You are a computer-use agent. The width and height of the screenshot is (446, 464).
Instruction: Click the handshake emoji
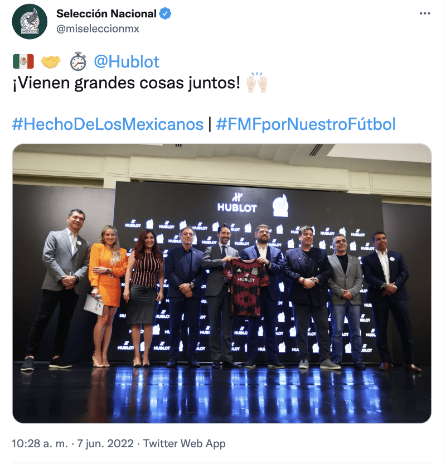(x=51, y=61)
